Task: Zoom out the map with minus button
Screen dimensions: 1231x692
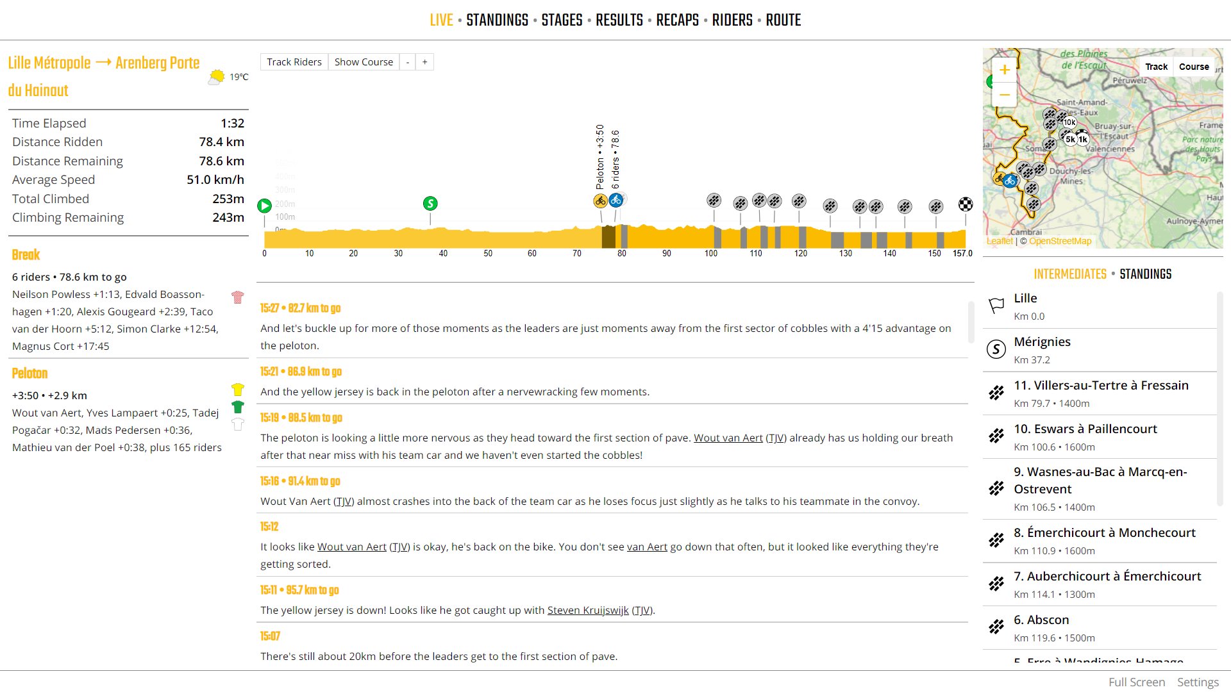Action: click(1005, 95)
